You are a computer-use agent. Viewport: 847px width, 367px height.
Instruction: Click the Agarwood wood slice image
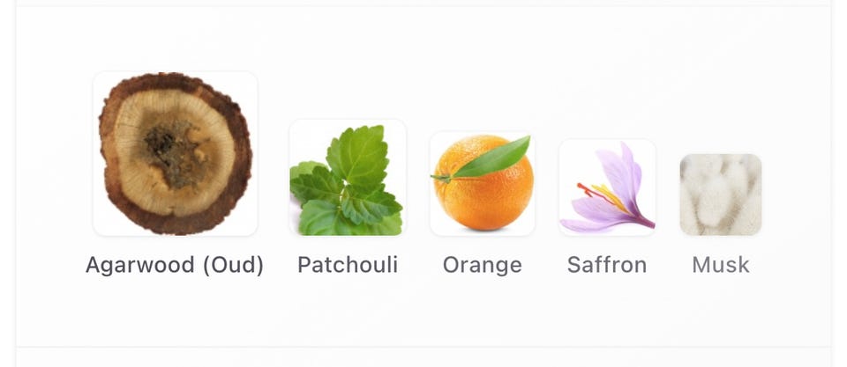[x=175, y=154]
